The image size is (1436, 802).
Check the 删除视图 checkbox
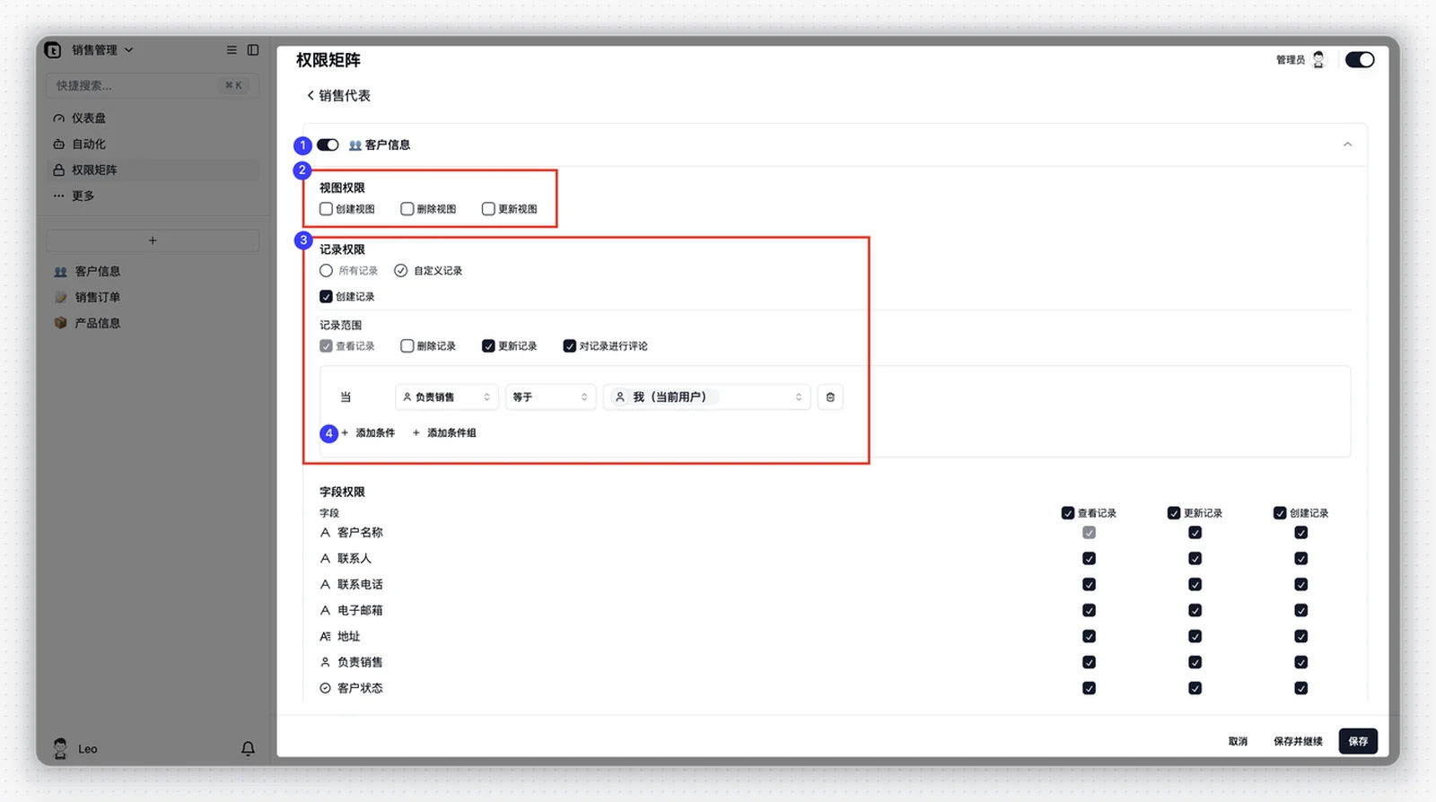coord(407,209)
